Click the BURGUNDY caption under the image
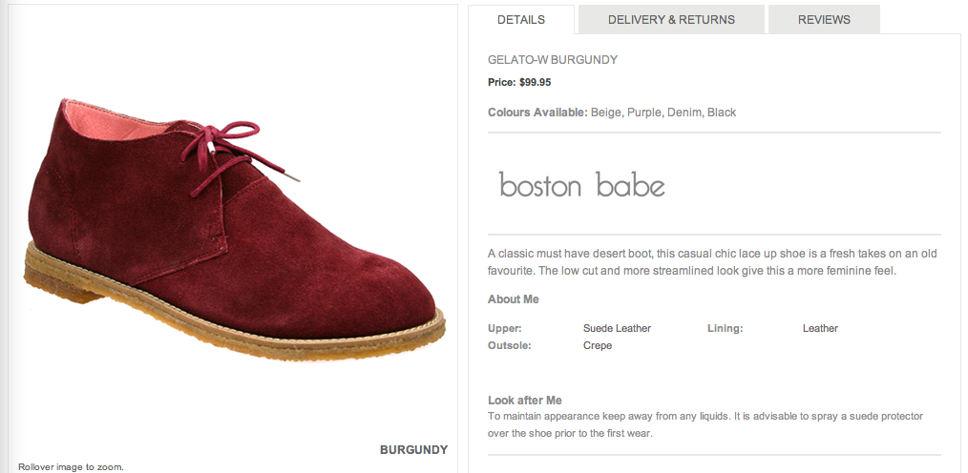Viewport: 968px width, 473px height. pos(413,449)
